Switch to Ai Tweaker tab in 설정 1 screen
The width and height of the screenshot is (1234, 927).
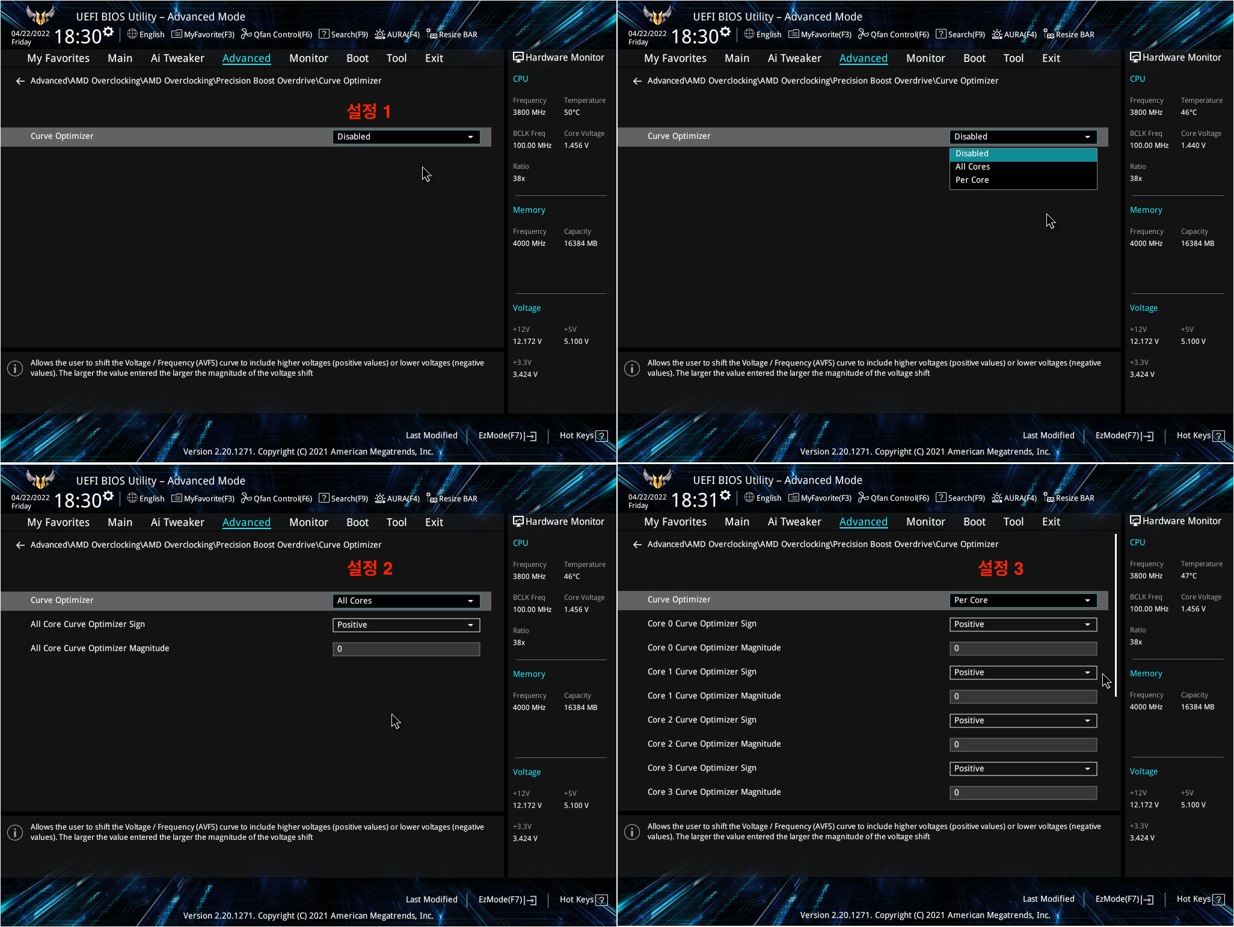[177, 58]
